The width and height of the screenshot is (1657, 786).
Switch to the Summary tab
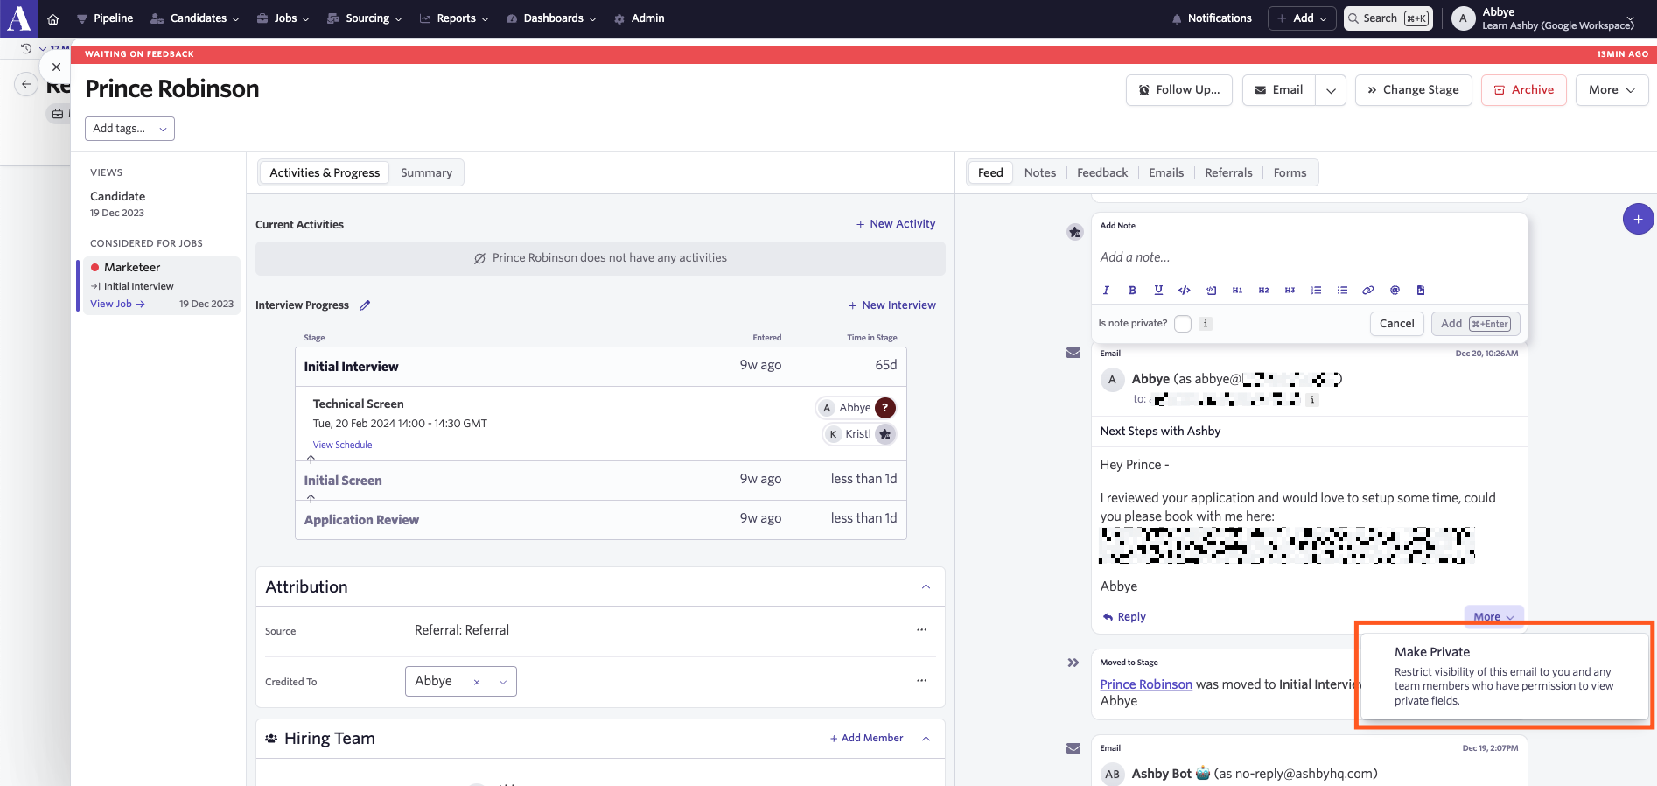pos(426,173)
